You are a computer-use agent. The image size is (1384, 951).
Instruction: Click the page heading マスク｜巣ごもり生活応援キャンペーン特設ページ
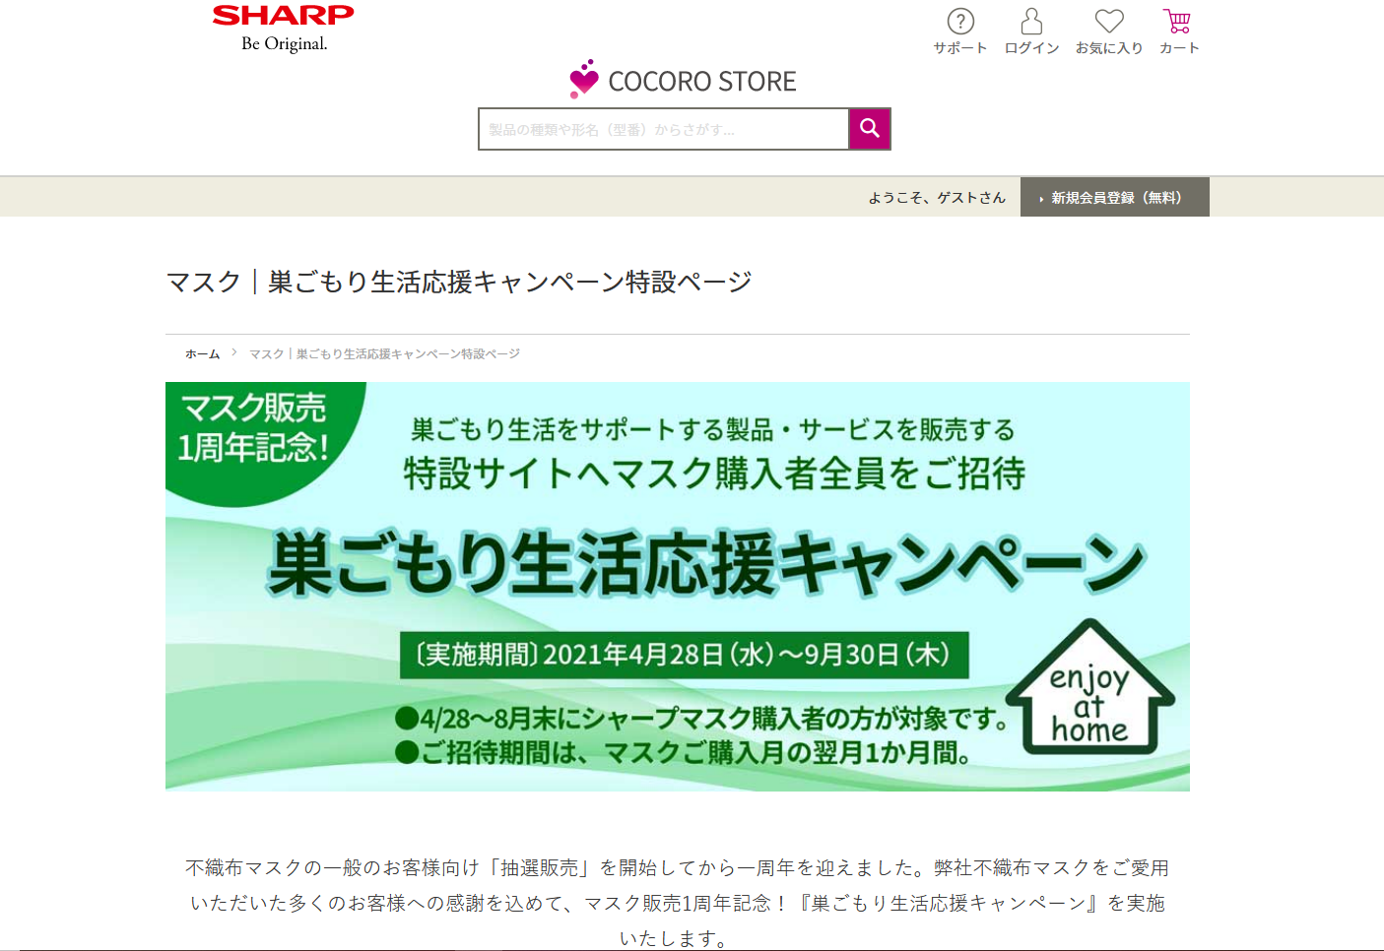(459, 283)
